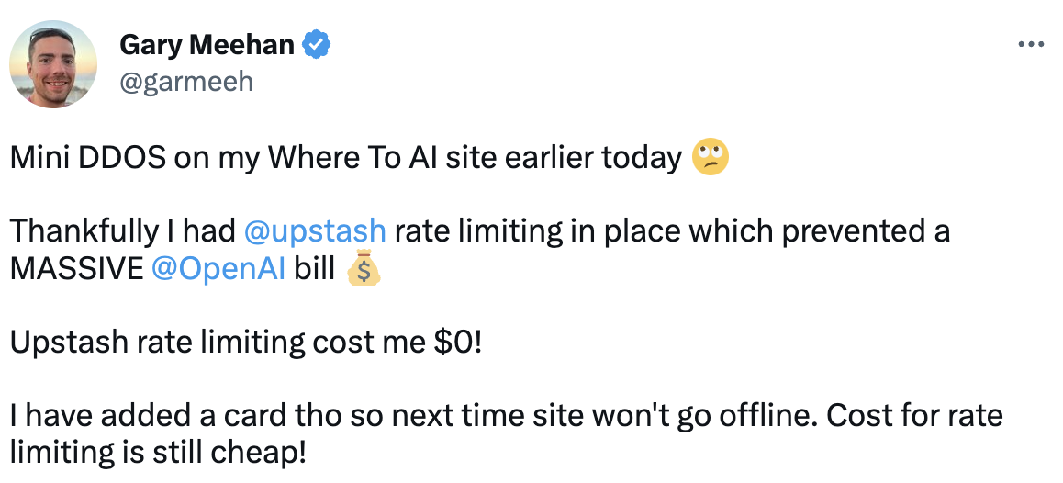Image resolution: width=1063 pixels, height=483 pixels.
Task: Select the word "MASSIVE" in the tweet
Action: click(x=76, y=269)
